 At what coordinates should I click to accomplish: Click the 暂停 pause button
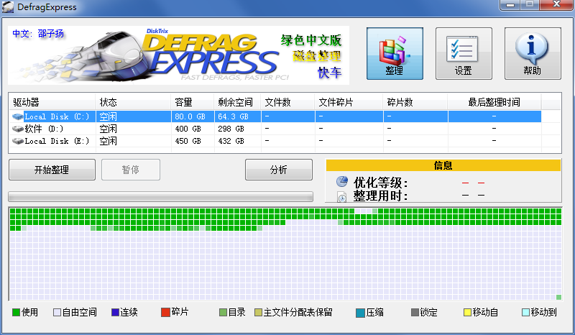(x=131, y=170)
